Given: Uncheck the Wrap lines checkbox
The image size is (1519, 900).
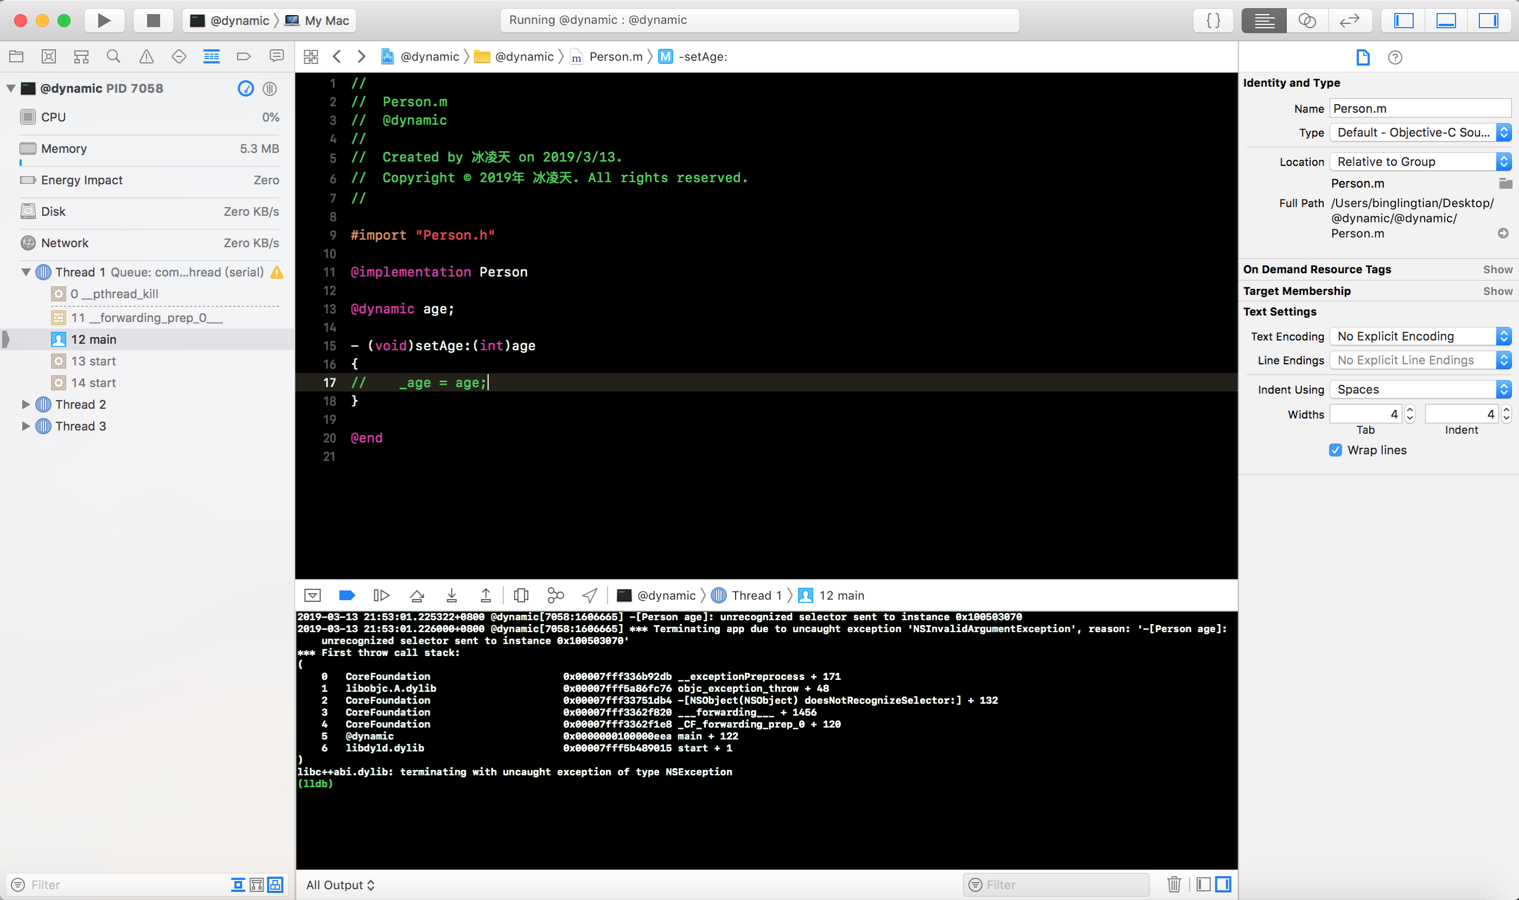Looking at the screenshot, I should (x=1335, y=450).
